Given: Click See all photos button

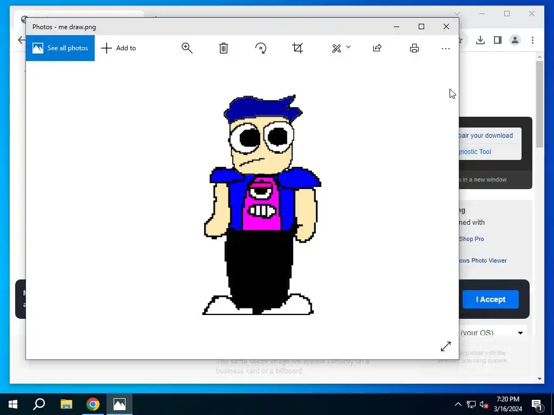Looking at the screenshot, I should [x=60, y=48].
